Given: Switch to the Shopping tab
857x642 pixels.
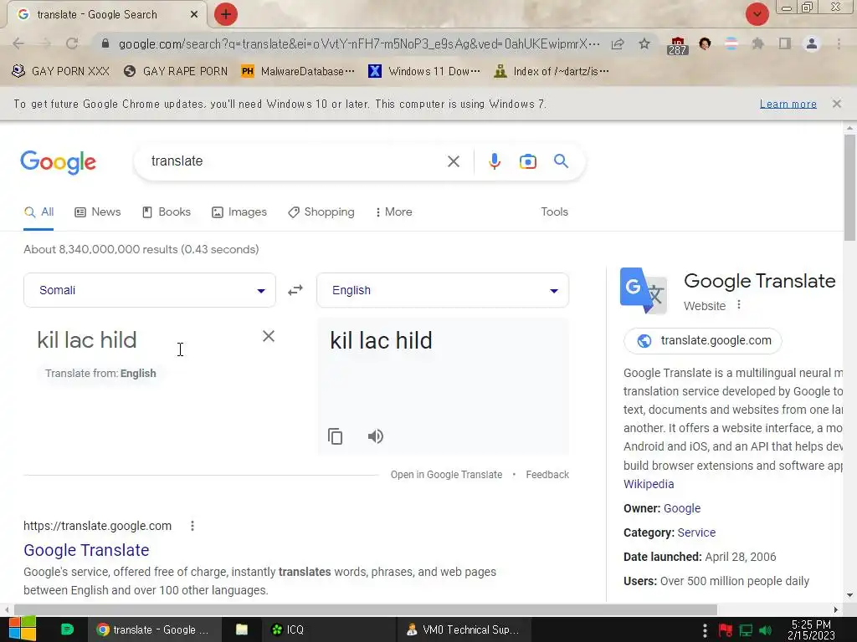Looking at the screenshot, I should point(321,211).
